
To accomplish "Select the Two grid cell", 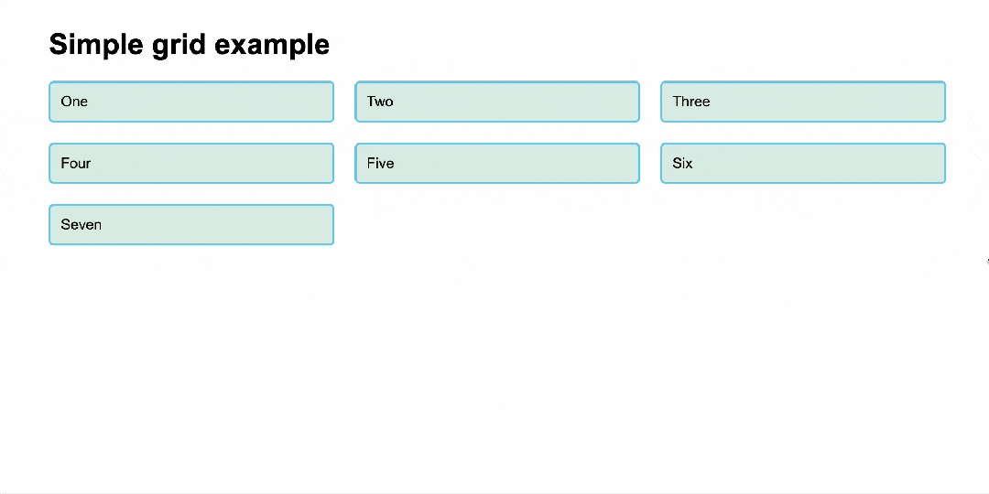I will [x=497, y=102].
